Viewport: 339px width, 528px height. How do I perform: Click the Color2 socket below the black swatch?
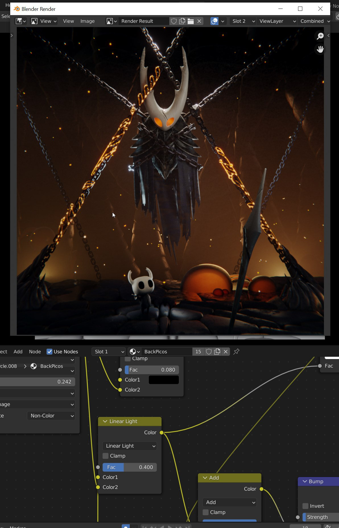(x=120, y=390)
